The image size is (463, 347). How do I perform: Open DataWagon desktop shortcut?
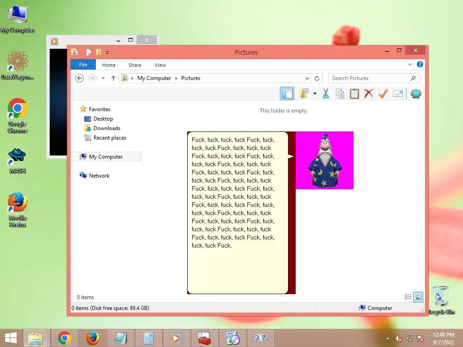click(x=18, y=66)
